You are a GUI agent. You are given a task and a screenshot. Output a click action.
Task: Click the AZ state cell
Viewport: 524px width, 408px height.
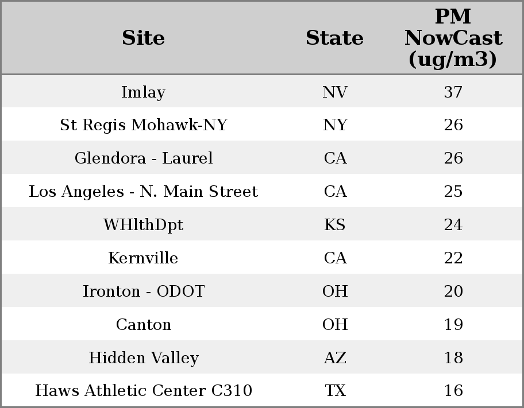point(334,358)
